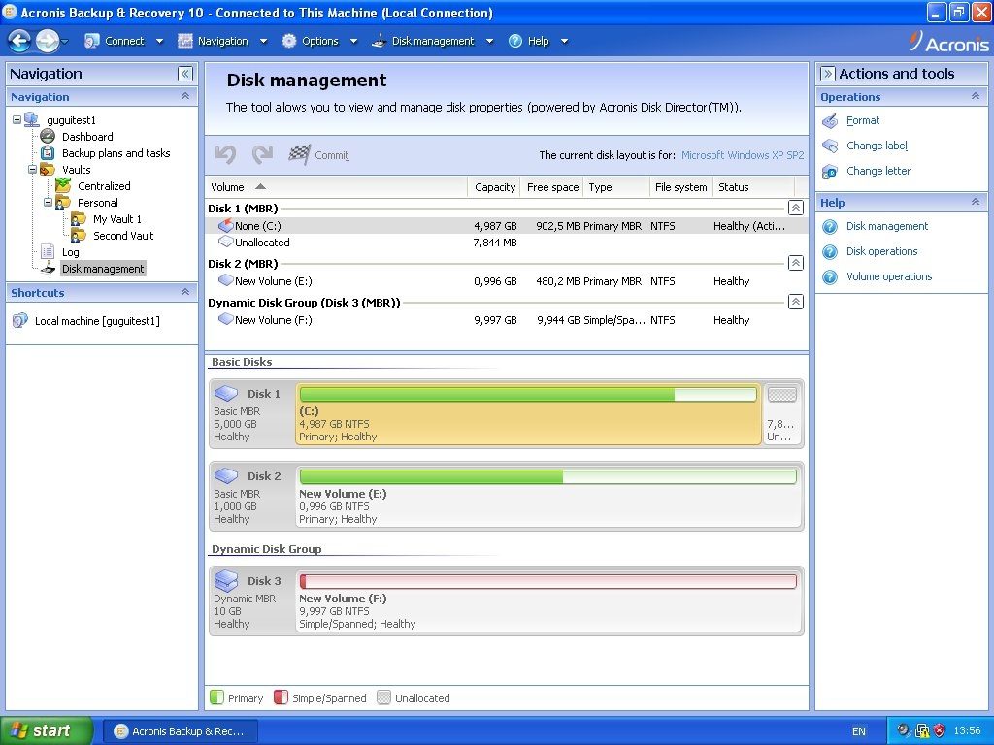Open the Disk management dropdown arrow
This screenshot has width=994, height=745.
point(489,41)
